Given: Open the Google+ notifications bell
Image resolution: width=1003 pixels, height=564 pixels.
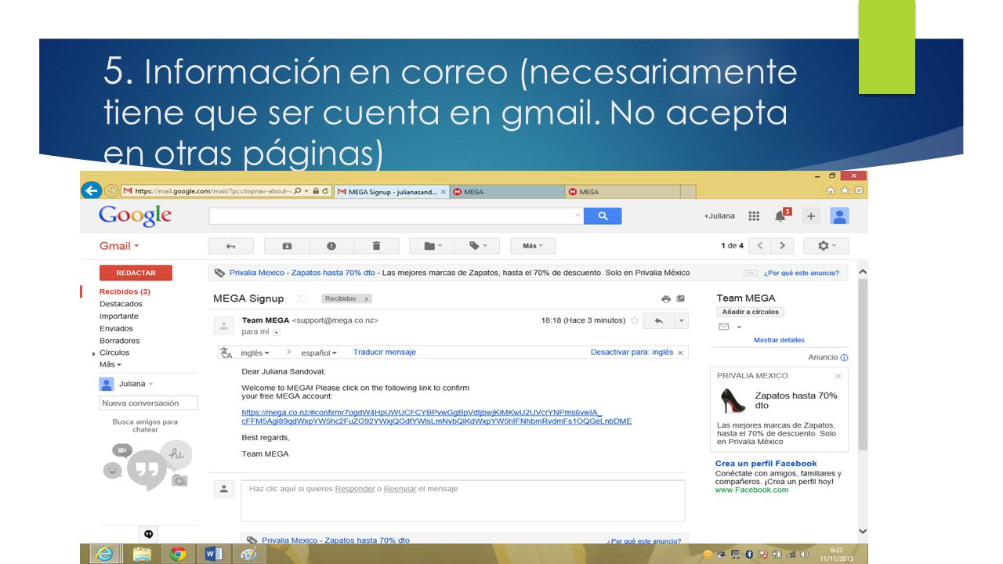Looking at the screenshot, I should click(x=780, y=216).
